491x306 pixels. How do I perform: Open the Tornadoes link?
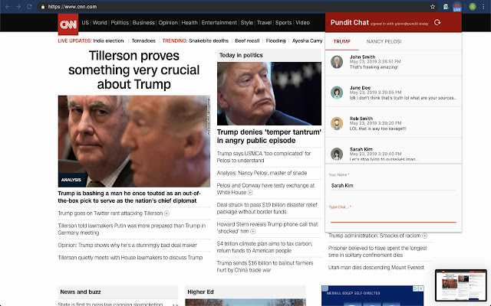coord(143,41)
